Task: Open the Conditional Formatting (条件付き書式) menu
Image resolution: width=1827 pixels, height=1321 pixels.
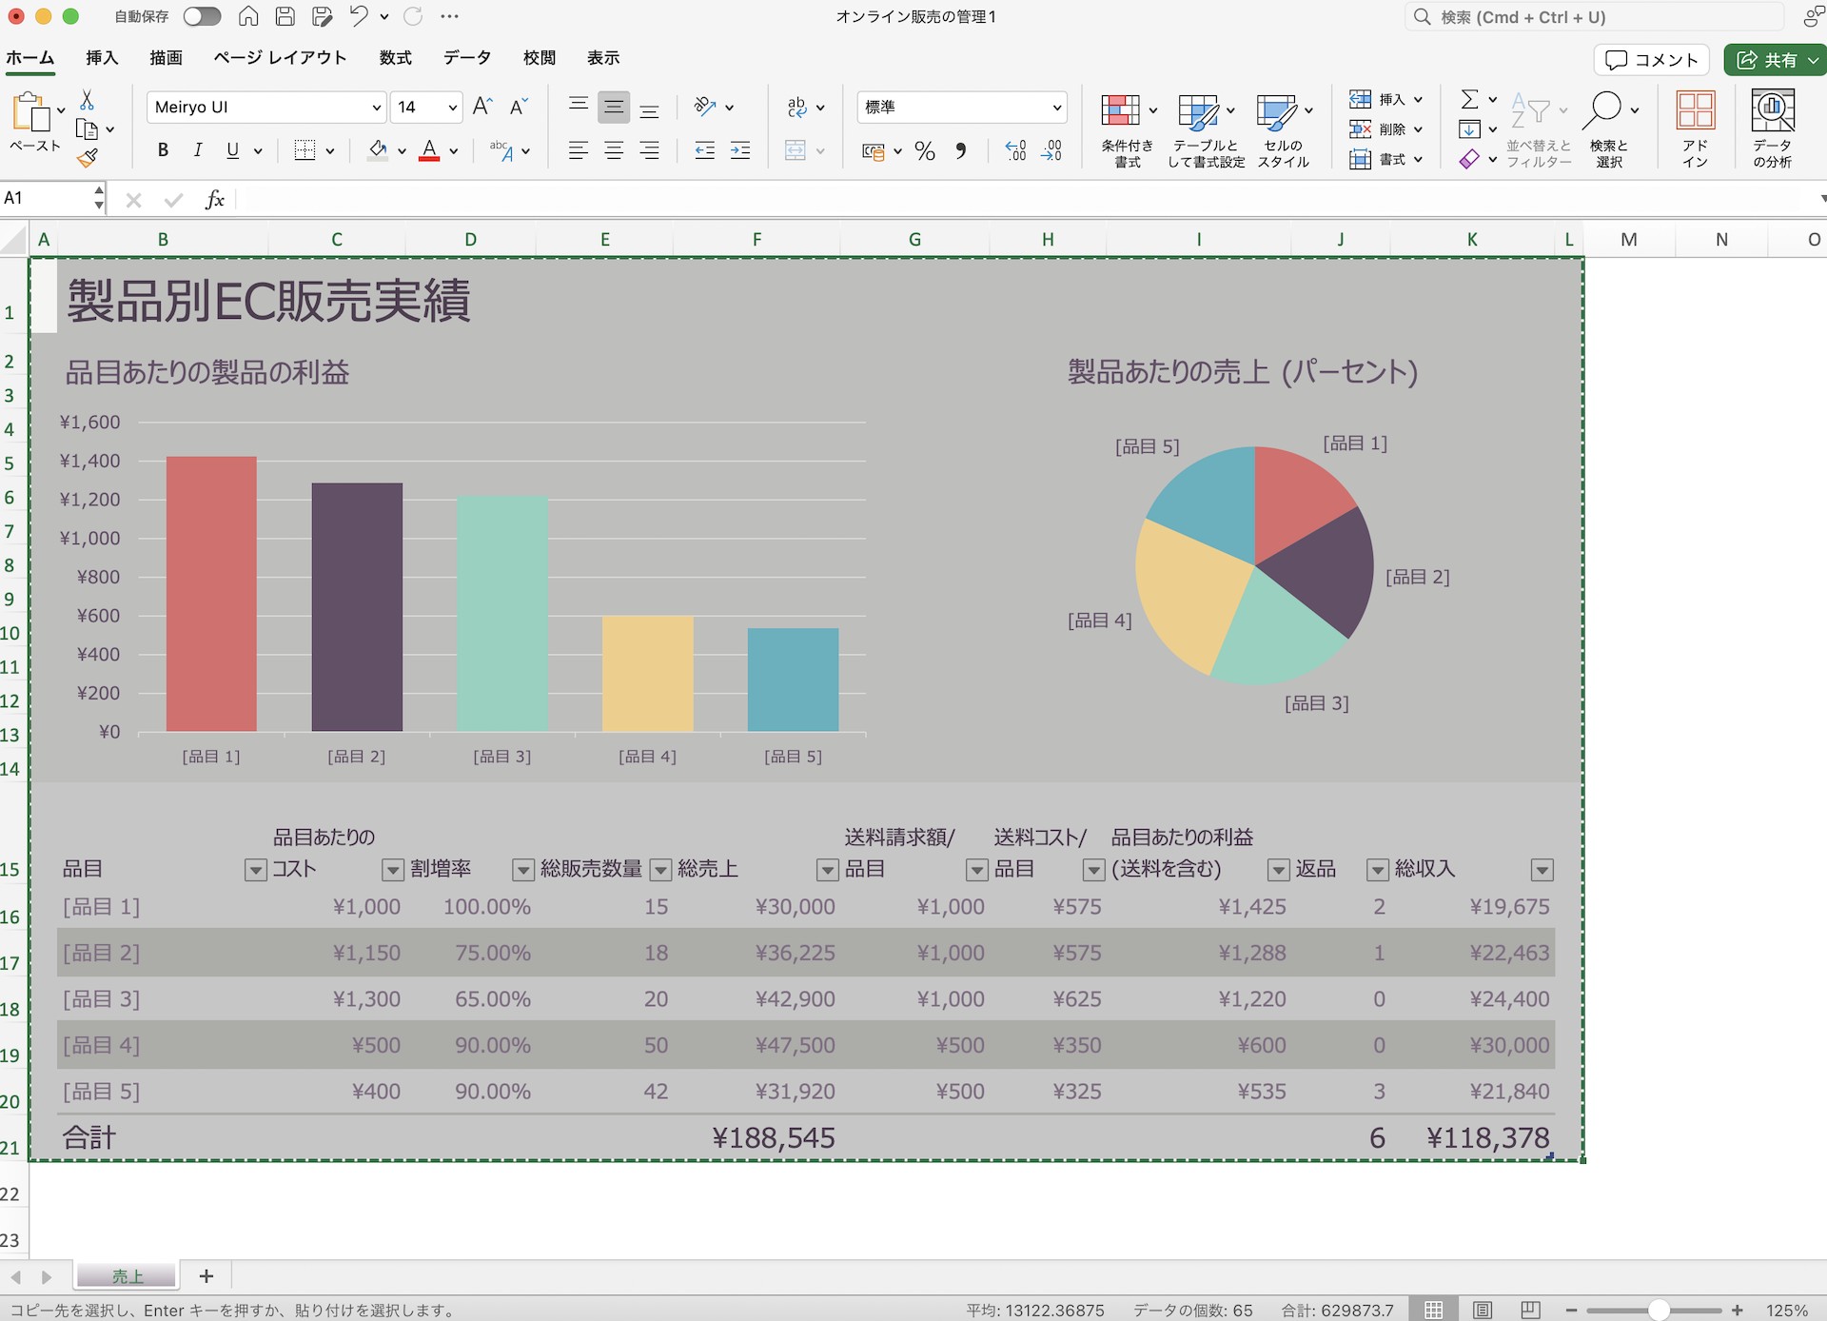Action: coord(1128,130)
